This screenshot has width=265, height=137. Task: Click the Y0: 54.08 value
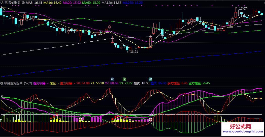coord(83,83)
